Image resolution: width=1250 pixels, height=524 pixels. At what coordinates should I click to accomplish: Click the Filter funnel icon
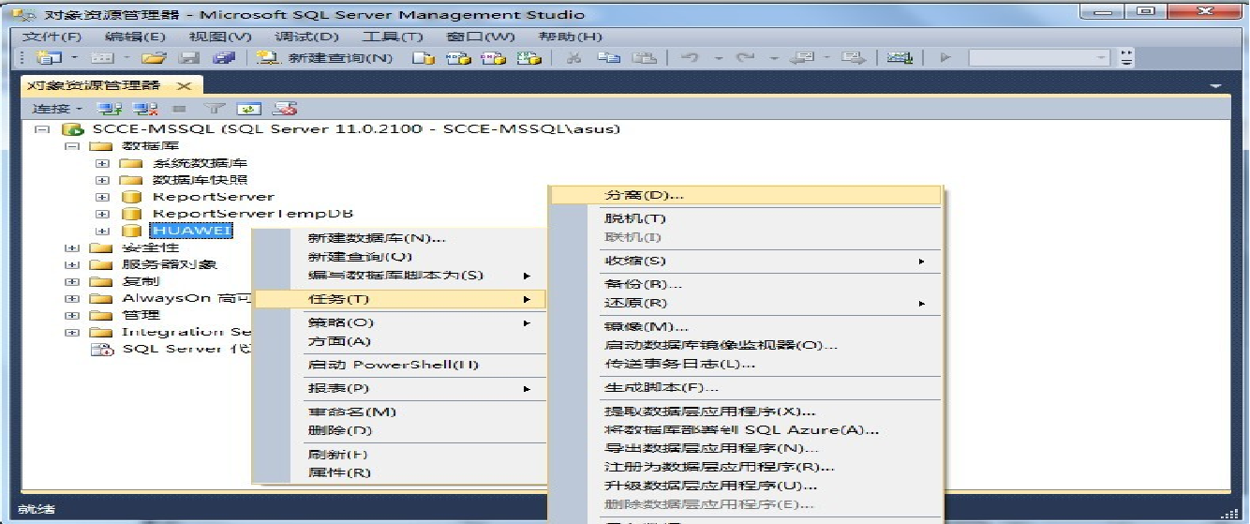214,109
